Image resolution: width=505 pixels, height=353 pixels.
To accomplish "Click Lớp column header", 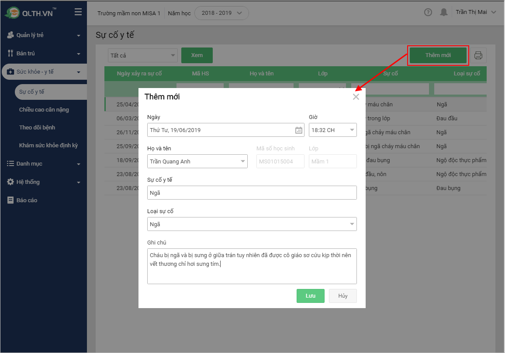I will (323, 74).
